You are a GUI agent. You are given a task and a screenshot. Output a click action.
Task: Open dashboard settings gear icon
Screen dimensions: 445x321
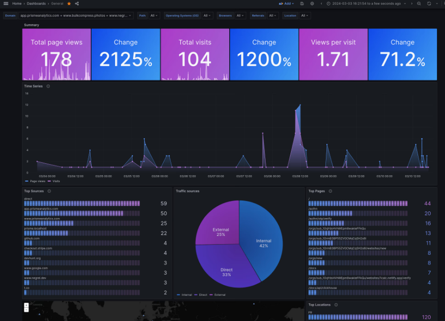click(312, 4)
